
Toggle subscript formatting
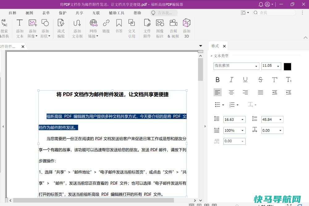[x=289, y=79]
